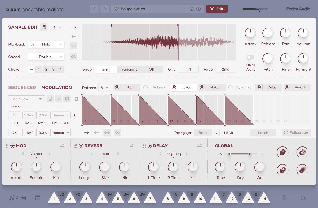The image size is (318, 208).
Task: Select sequencer infinite loop icon
Action: coord(117,133)
